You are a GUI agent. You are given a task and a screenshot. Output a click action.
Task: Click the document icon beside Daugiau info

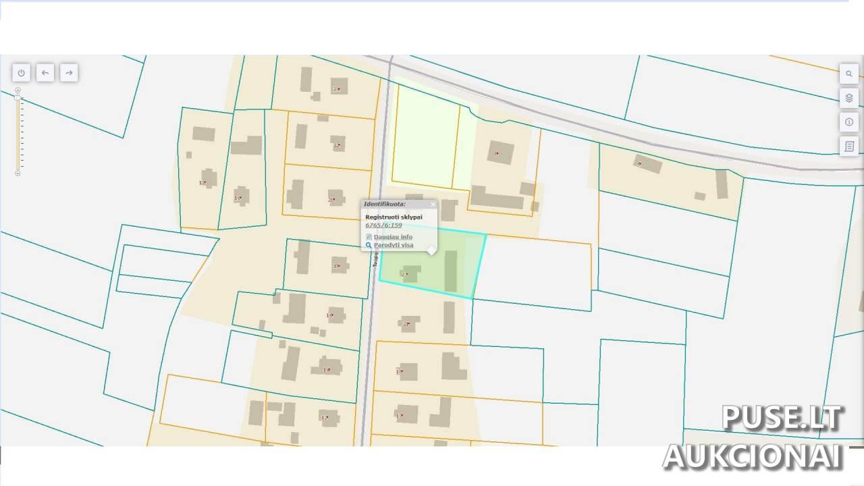[369, 237]
